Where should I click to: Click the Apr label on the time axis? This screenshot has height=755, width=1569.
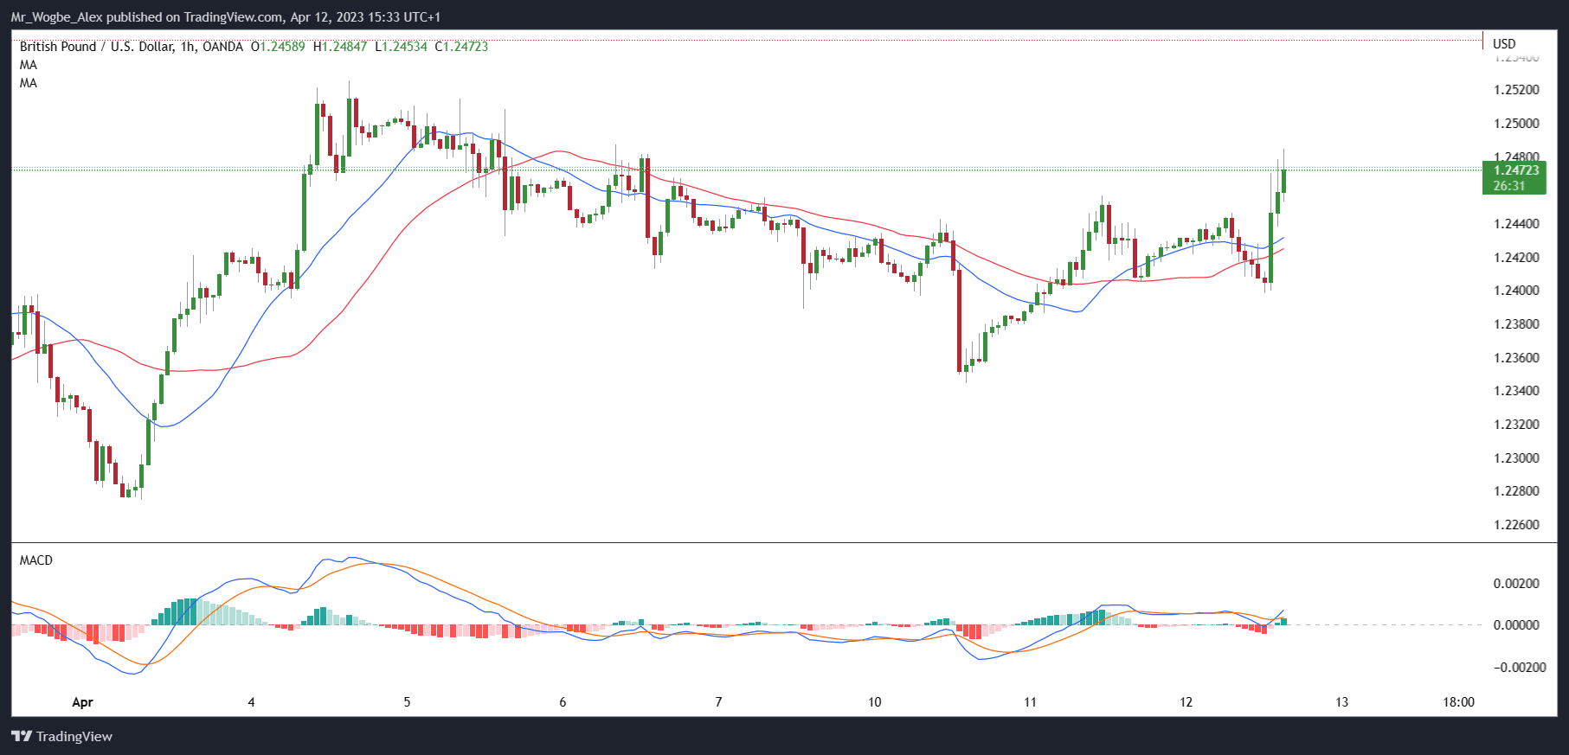pos(82,702)
